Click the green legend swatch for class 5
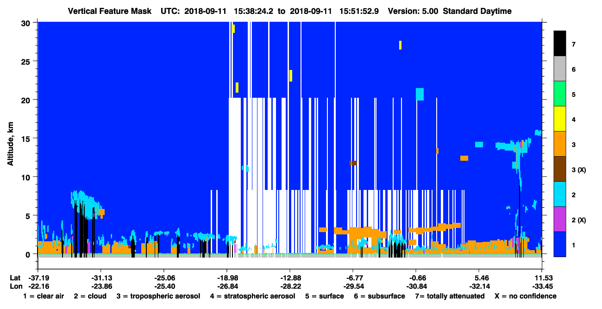 [560, 94]
